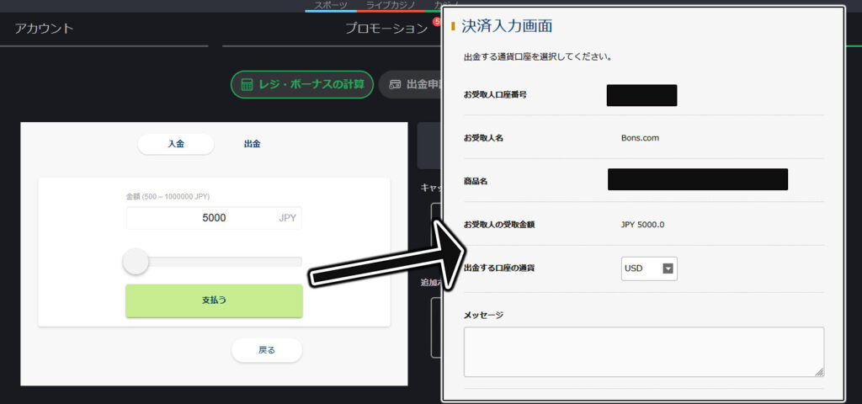This screenshot has height=404, width=862.
Task: Click the 金額 (500 – 1000000 JPY) label
Action: point(168,196)
